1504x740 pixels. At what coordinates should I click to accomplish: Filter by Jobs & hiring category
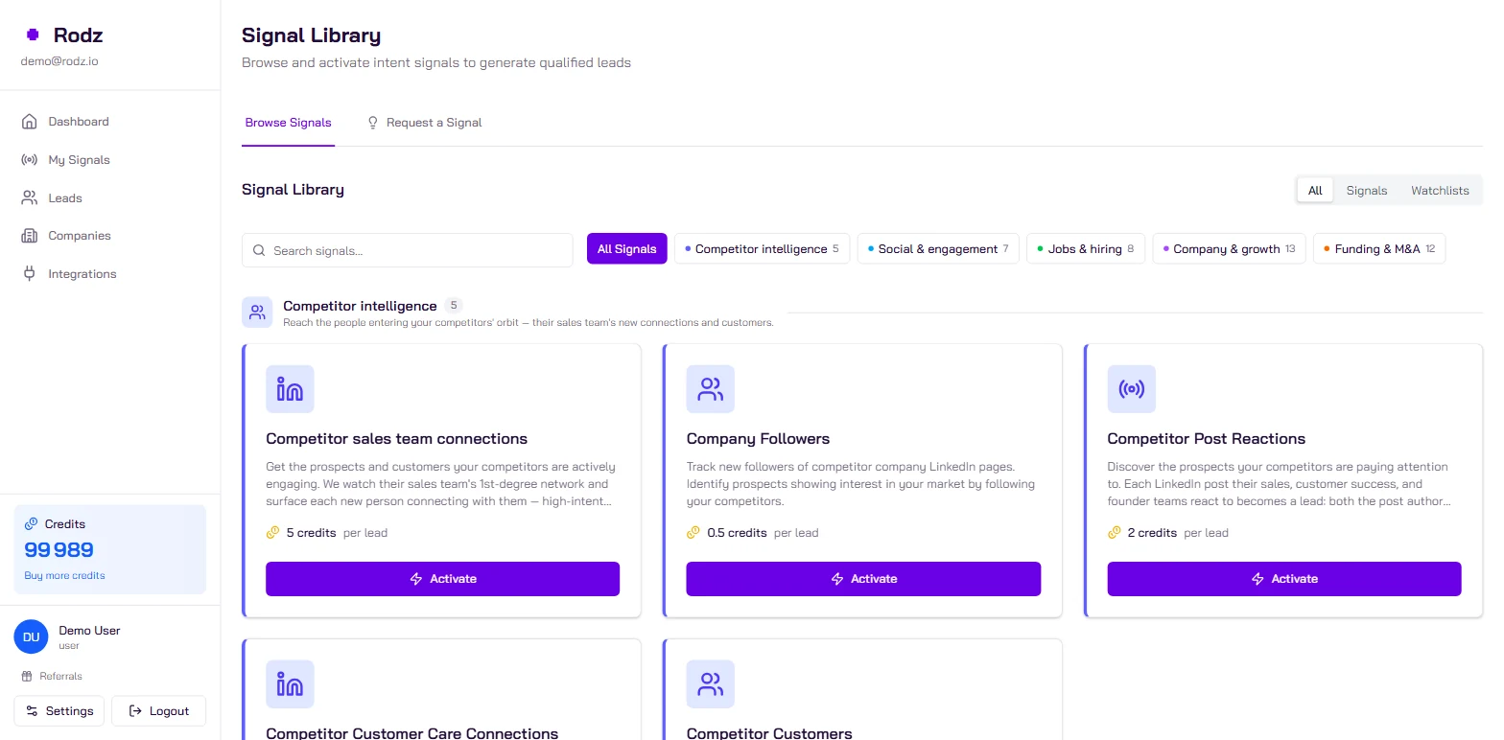(1086, 249)
